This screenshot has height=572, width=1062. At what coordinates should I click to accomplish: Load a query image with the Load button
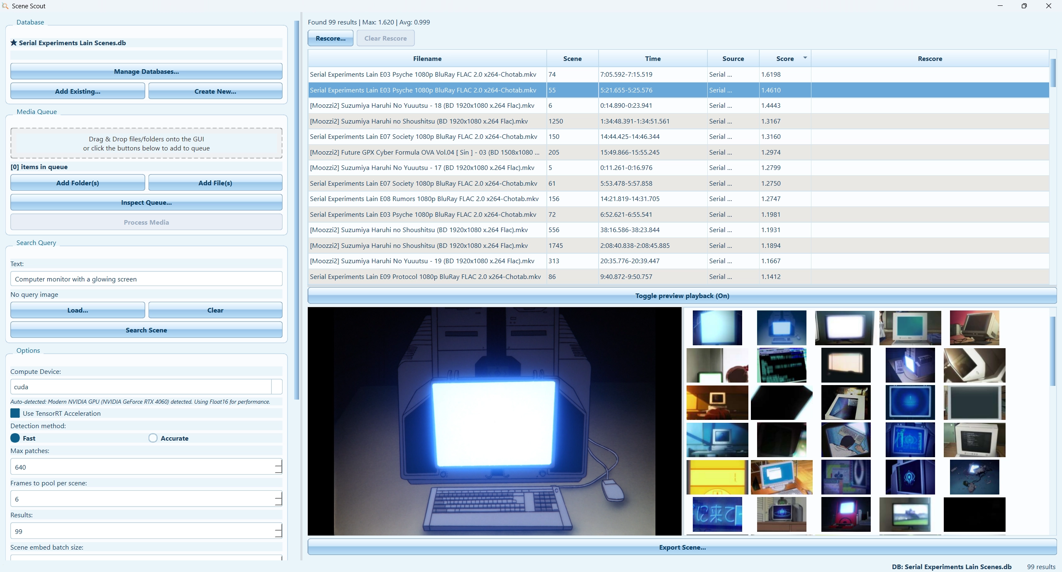click(x=78, y=310)
